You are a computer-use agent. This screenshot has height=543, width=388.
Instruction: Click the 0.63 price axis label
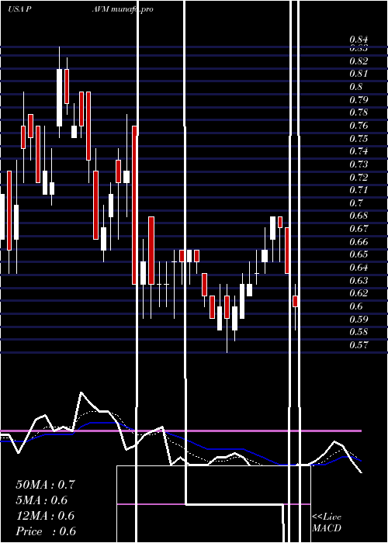[359, 280]
